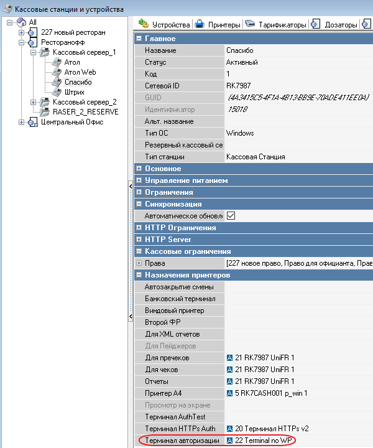Open the Тарификаторы tab
373x448 pixels.
click(x=276, y=25)
